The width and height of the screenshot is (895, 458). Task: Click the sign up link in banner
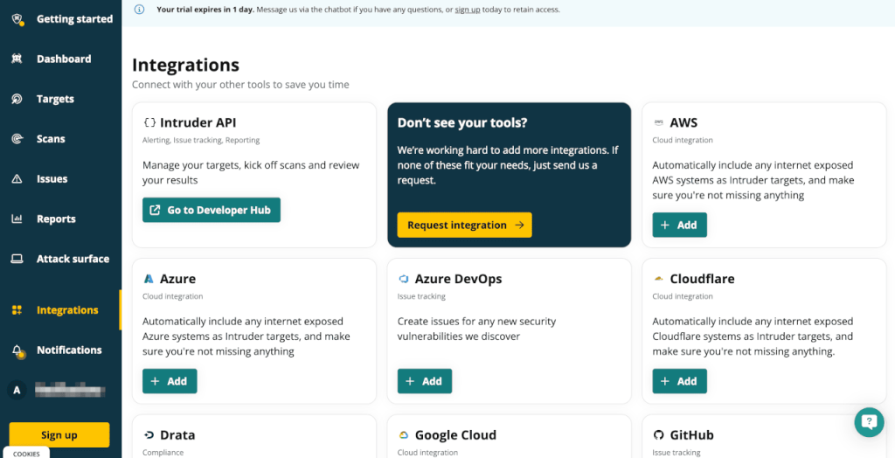tap(468, 10)
